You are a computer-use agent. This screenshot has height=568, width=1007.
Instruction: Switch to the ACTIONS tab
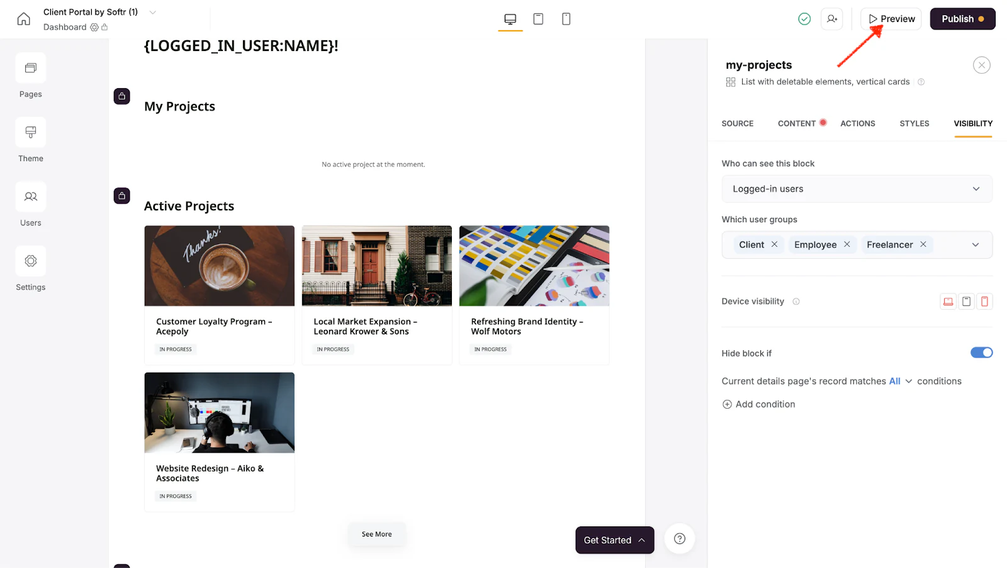(857, 123)
